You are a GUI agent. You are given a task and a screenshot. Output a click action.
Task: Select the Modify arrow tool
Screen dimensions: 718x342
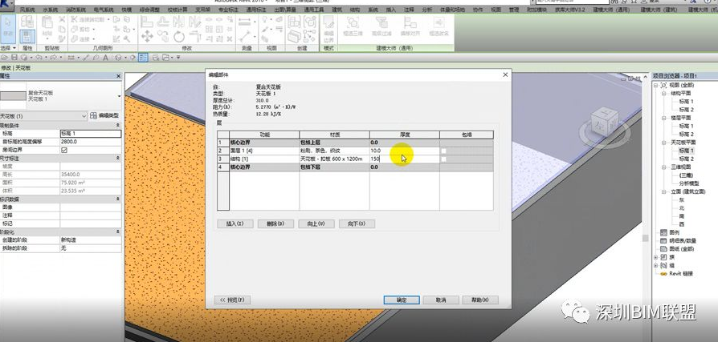click(x=8, y=28)
